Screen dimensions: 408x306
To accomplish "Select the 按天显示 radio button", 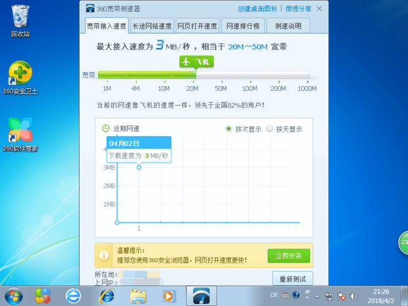I will tap(270, 128).
